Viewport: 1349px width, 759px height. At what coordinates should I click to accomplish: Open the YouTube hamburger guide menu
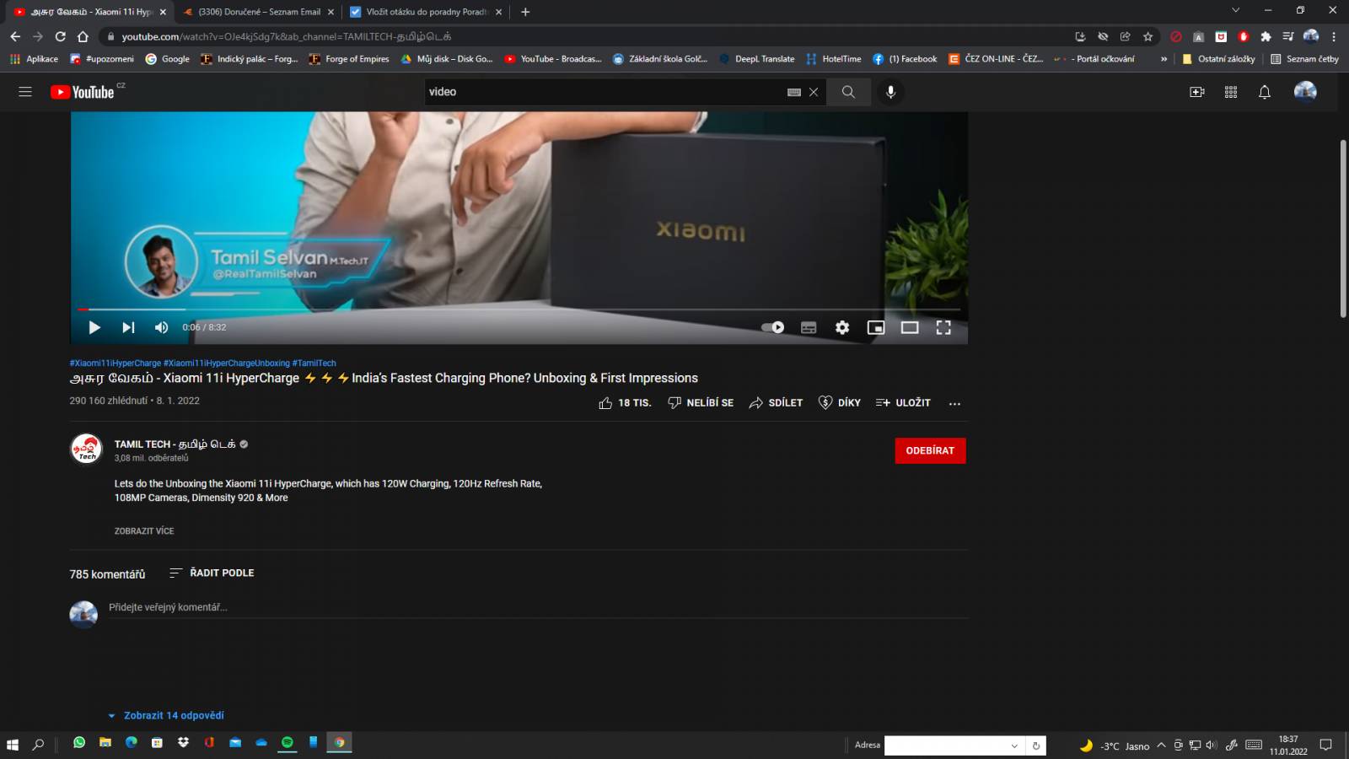point(25,92)
